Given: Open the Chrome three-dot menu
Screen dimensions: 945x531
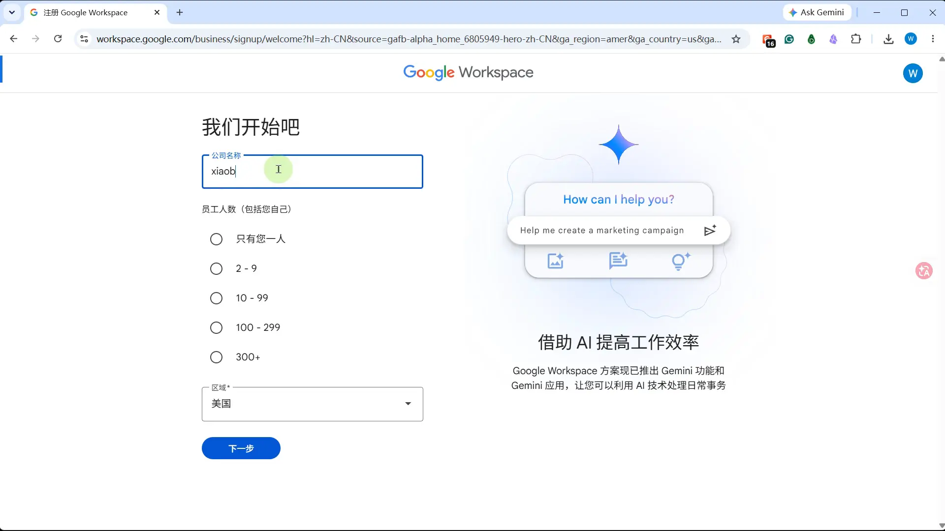Looking at the screenshot, I should pyautogui.click(x=933, y=39).
